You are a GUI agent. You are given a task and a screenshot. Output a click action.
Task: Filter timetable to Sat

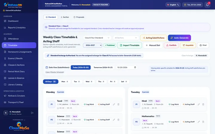tap(124, 82)
